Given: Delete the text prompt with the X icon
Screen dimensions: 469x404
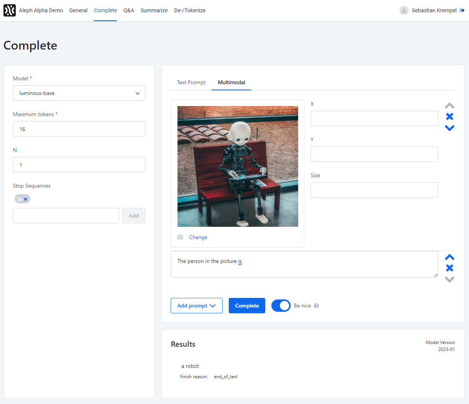Looking at the screenshot, I should coord(449,268).
